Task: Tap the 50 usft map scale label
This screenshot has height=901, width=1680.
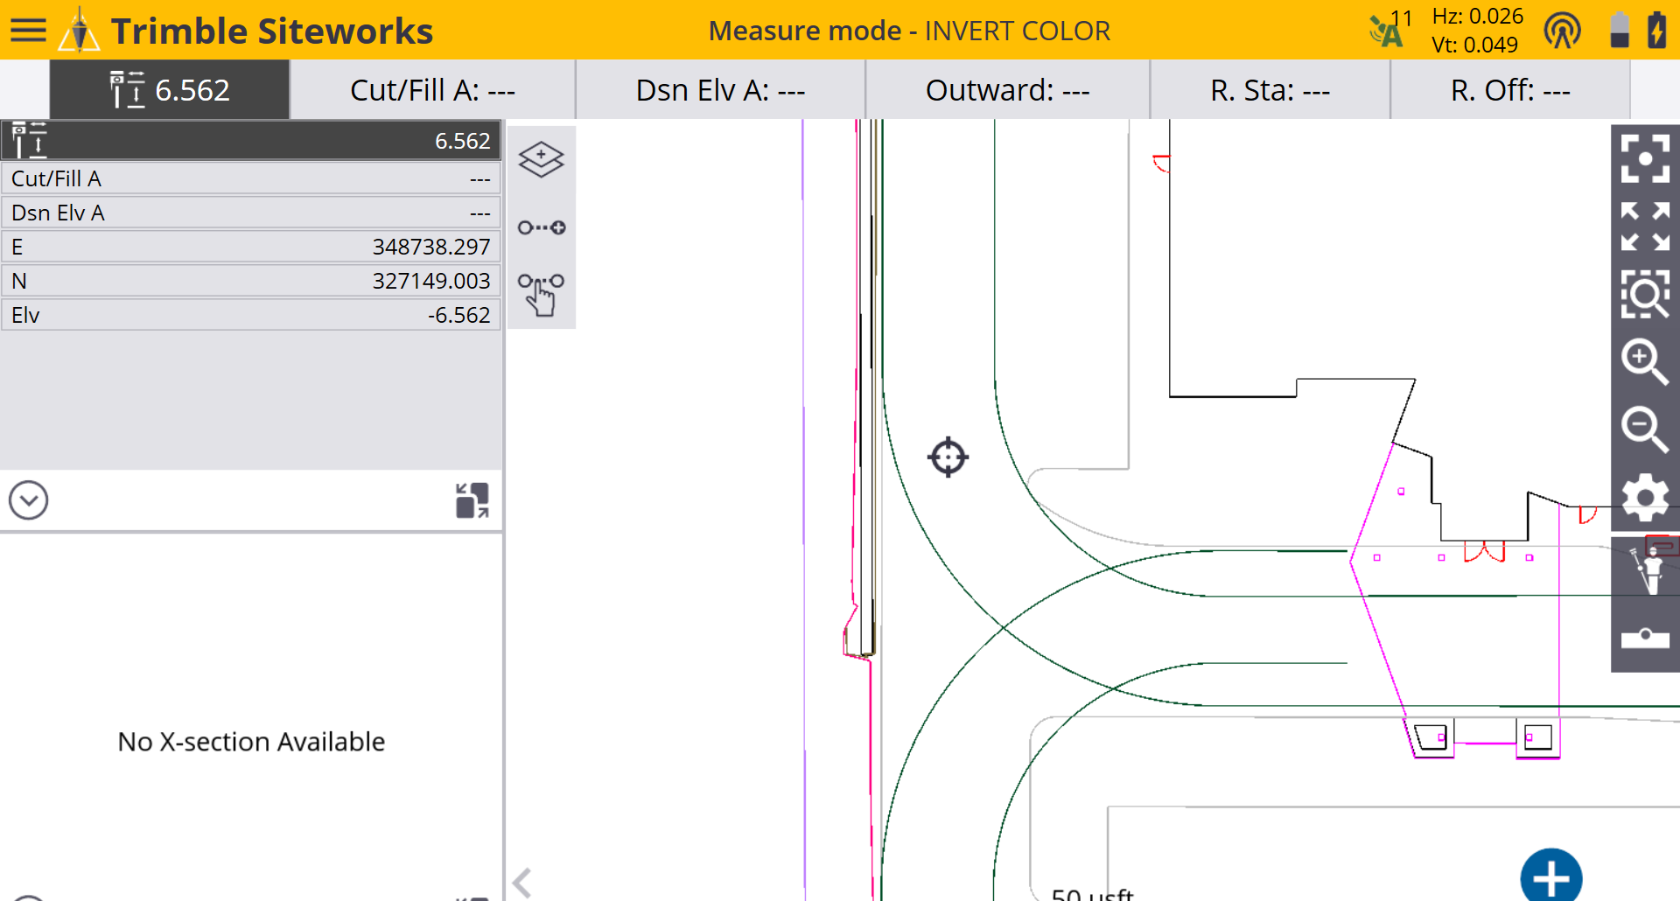Action: (1092, 893)
